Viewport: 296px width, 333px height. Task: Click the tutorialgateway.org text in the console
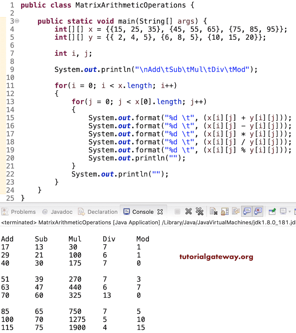[216, 257]
